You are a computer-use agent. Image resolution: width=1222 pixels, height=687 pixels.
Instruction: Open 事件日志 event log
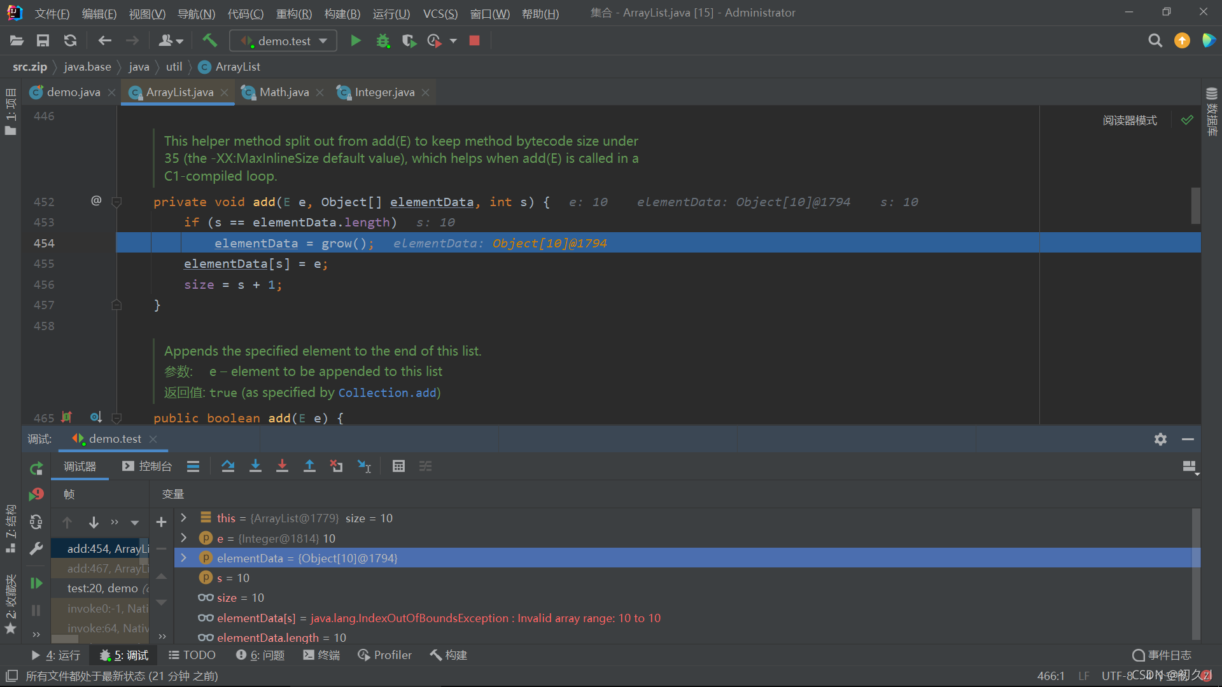(1162, 655)
